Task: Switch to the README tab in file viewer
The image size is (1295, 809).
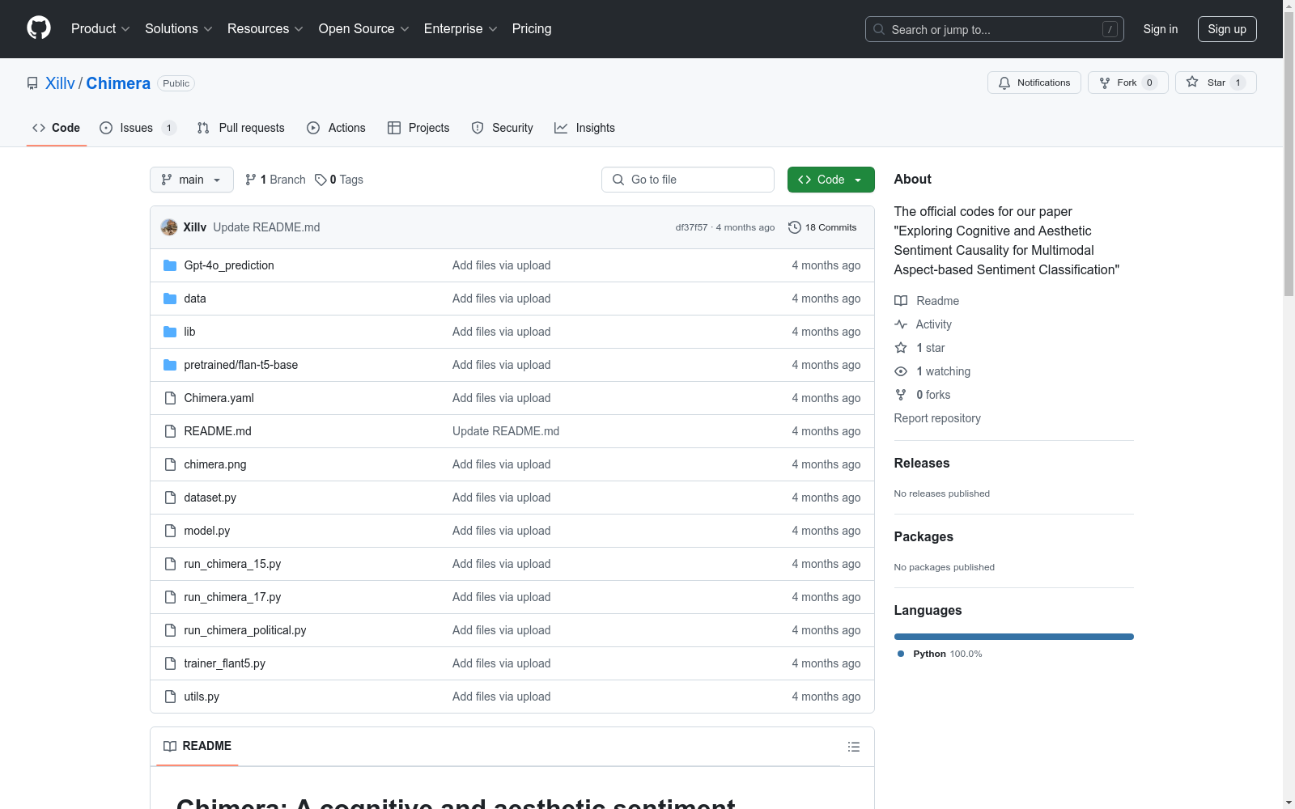Action: point(197,746)
